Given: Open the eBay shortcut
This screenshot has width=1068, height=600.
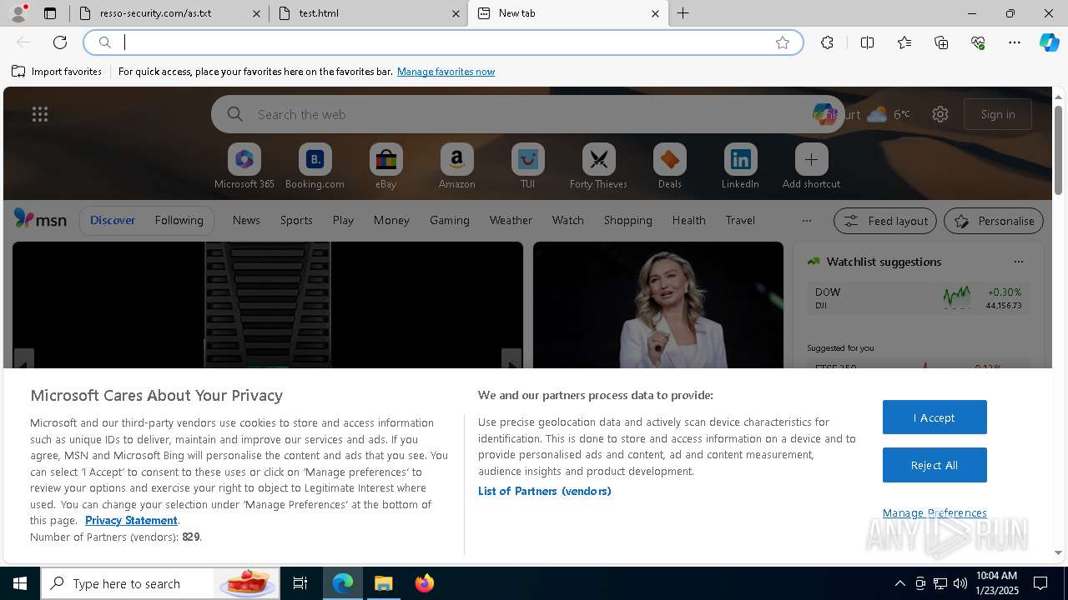Looking at the screenshot, I should click(385, 166).
